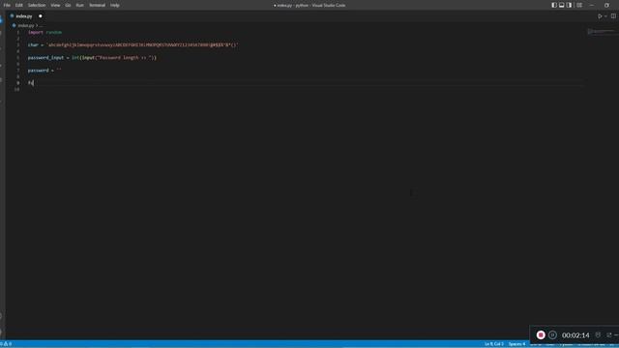Open the Terminal menu
The image size is (619, 348).
(x=97, y=5)
